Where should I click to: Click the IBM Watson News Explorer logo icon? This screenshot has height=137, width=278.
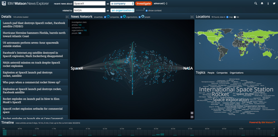[x=4, y=3]
